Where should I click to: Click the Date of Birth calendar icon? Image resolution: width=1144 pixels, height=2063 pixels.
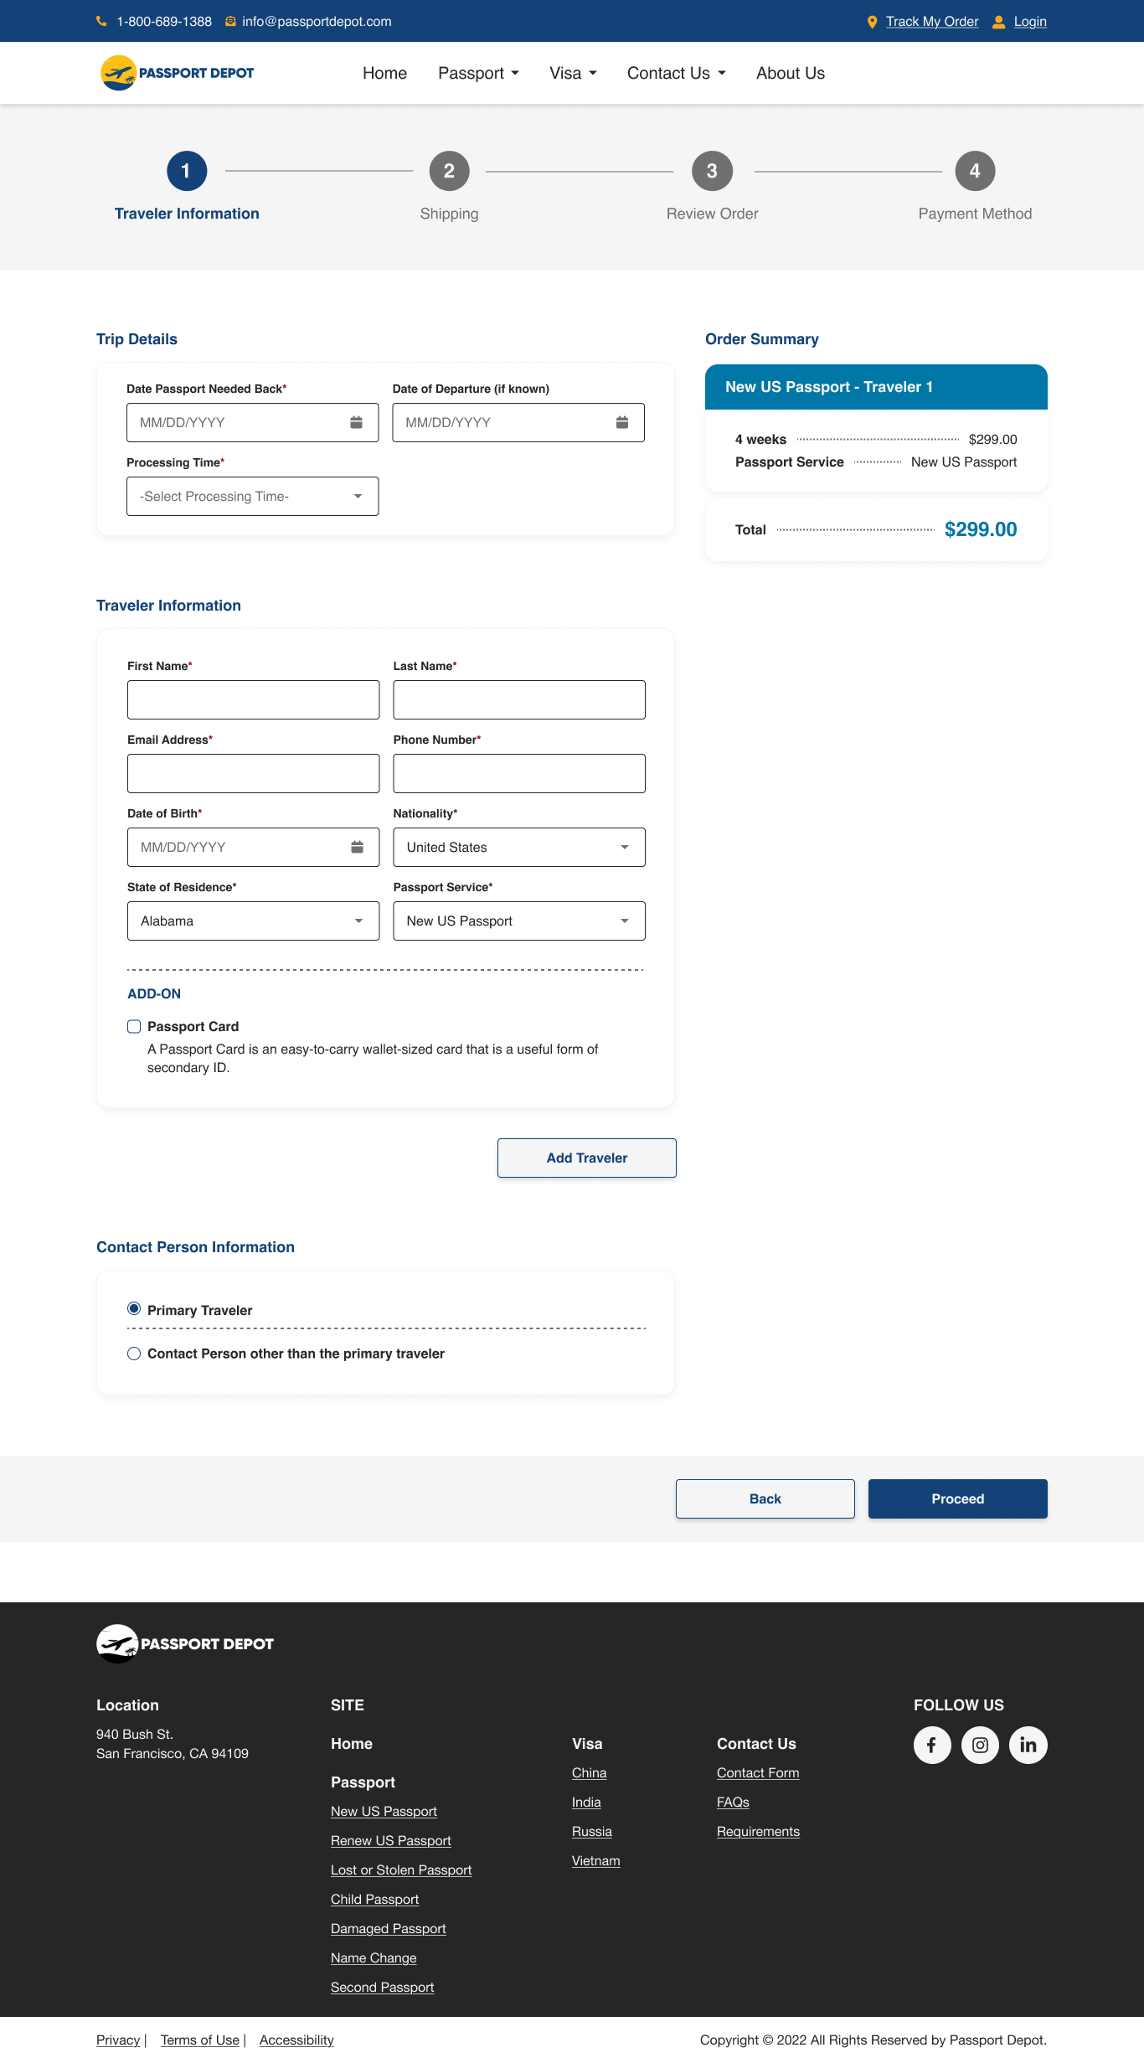click(x=357, y=847)
